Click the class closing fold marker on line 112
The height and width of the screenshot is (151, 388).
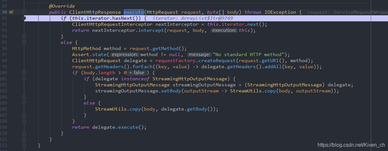24,145
